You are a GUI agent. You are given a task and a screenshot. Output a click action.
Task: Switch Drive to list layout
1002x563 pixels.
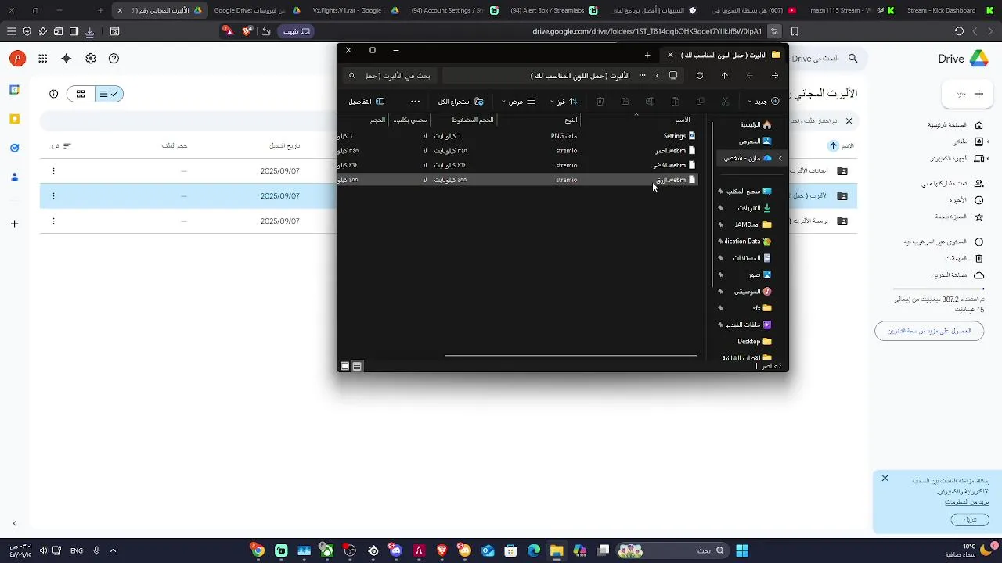click(109, 94)
